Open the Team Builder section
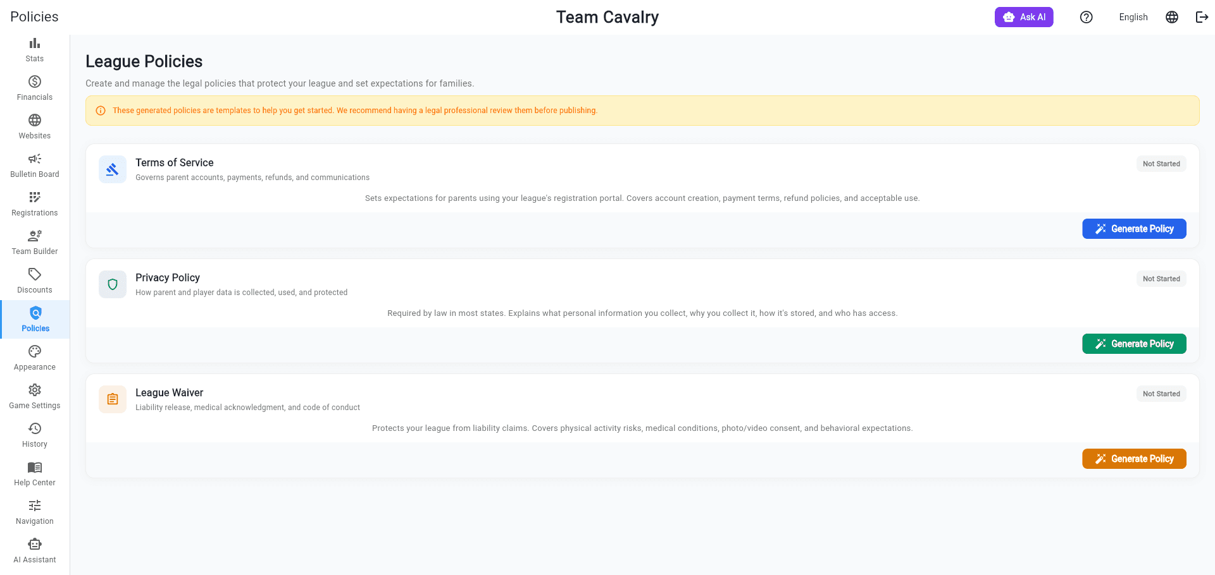1215x575 pixels. point(35,243)
